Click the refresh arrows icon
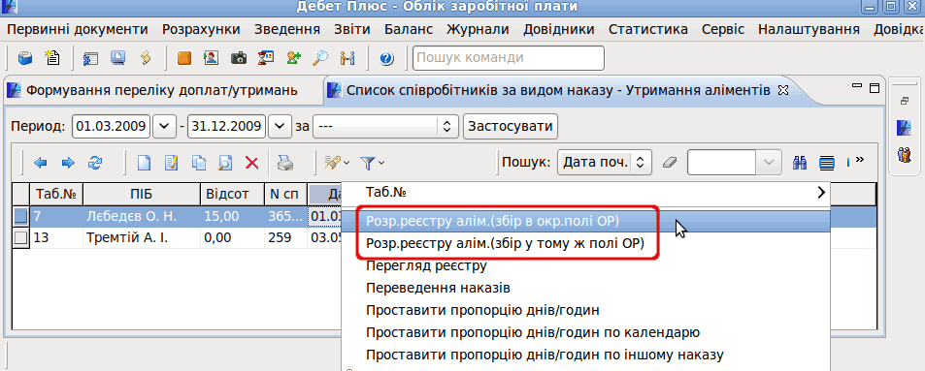 94,163
